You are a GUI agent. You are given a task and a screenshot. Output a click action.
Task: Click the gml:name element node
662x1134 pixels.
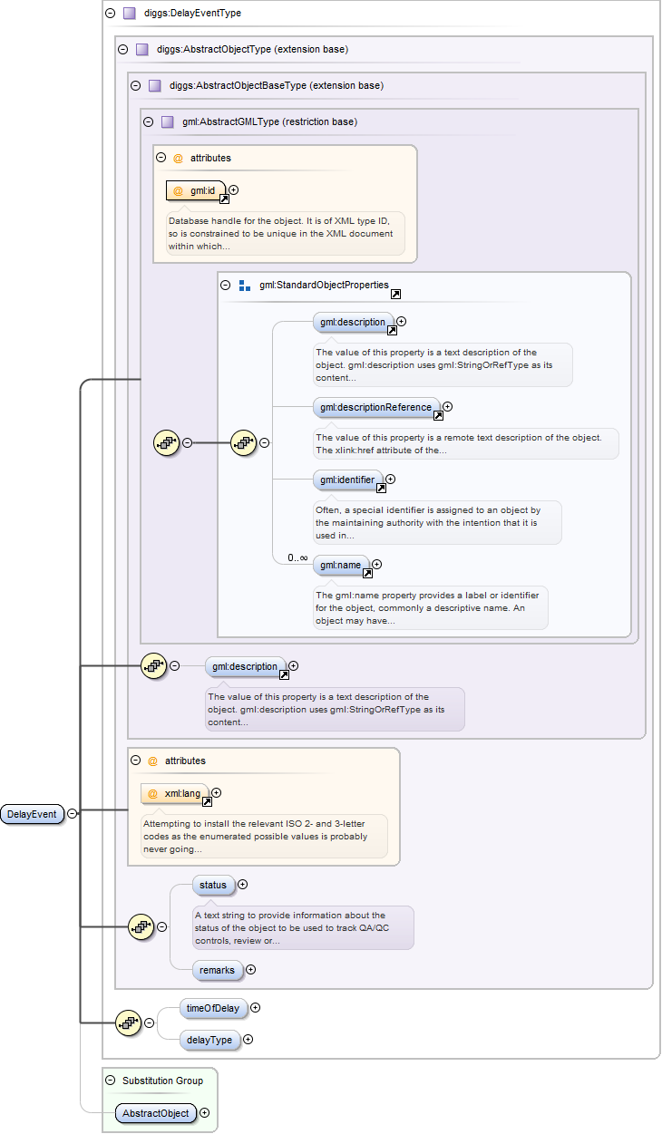pyautogui.click(x=340, y=565)
